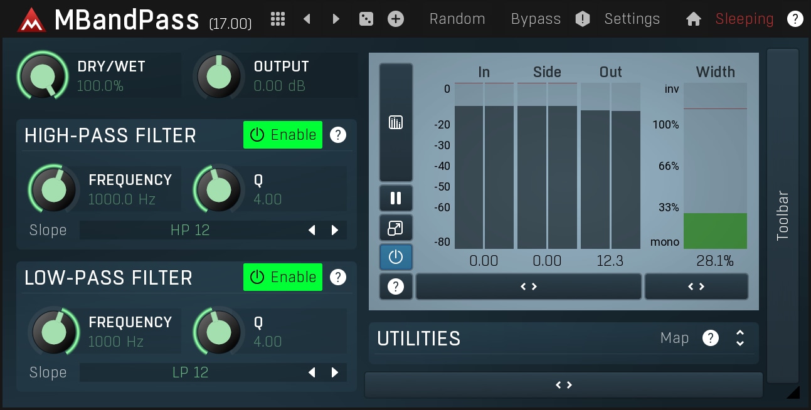This screenshot has width=811, height=410.
Task: Open Low-Pass Filter help icon
Action: (x=338, y=277)
